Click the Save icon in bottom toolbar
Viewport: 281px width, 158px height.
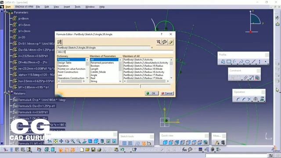point(93,149)
